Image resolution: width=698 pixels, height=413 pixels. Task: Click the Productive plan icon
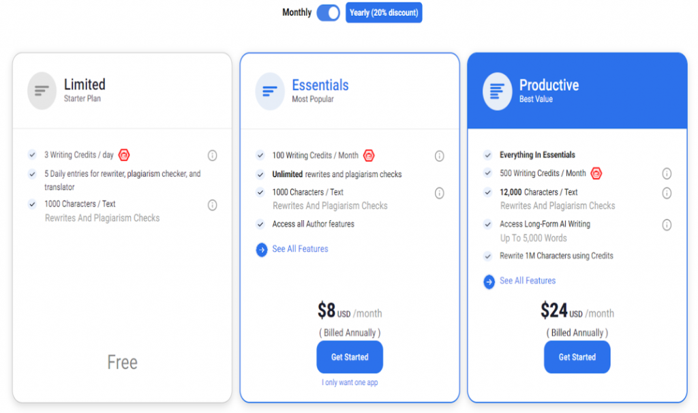tap(497, 91)
